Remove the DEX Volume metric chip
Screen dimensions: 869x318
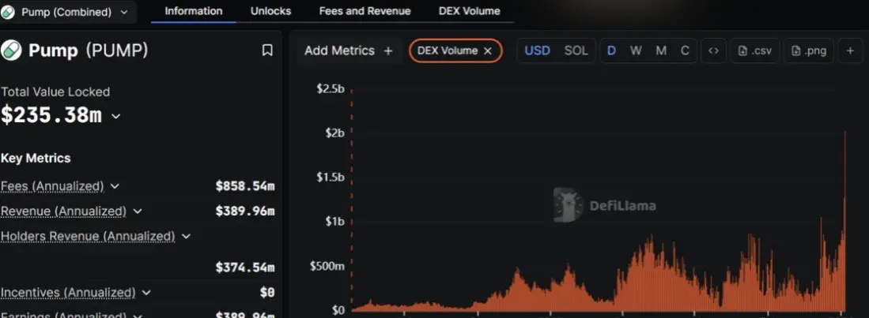pos(488,51)
